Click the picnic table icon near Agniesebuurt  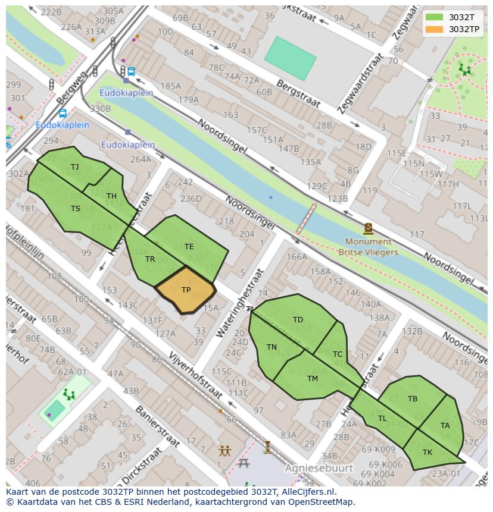(x=243, y=463)
